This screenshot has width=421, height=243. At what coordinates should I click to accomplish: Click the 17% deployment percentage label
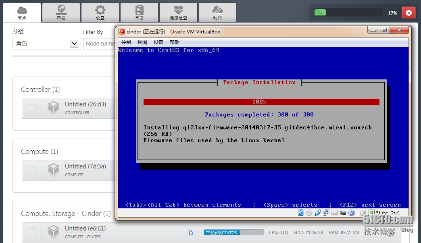coord(392,13)
